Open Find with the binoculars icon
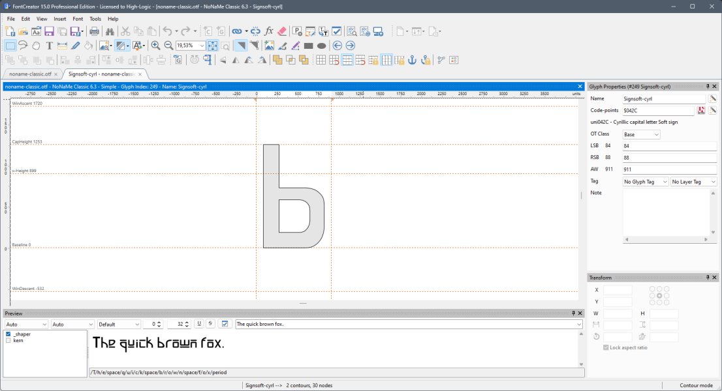 pyautogui.click(x=110, y=31)
